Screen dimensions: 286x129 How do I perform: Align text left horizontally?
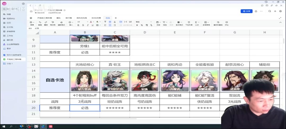tap(105, 25)
